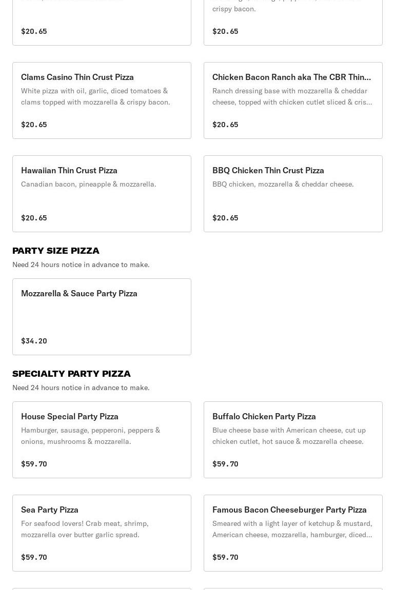
Task: Click the Bacon Cheeseburger Party Pizza $59.70 price
Action: pos(225,557)
